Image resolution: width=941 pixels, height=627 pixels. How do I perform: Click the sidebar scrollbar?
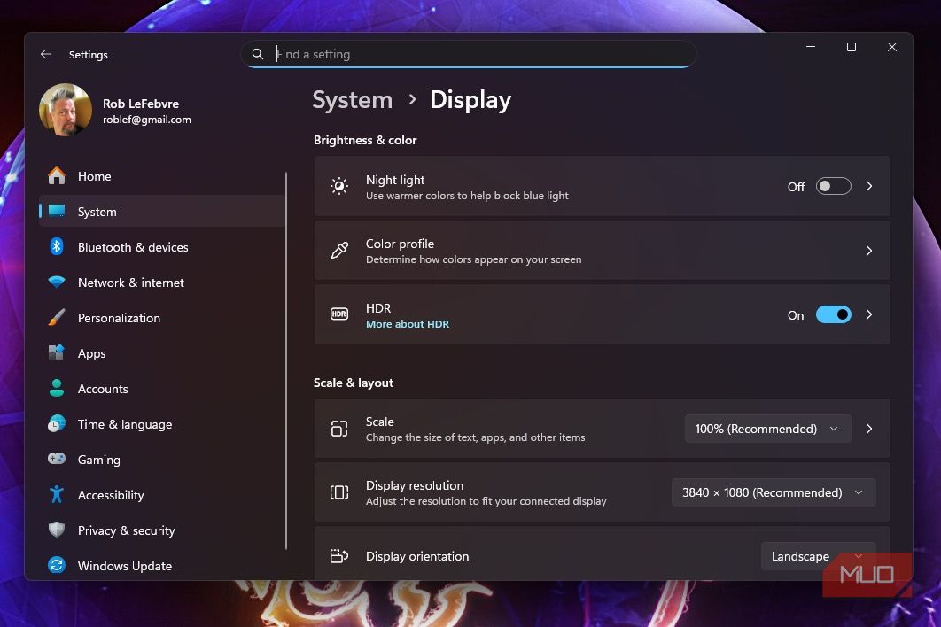click(286, 360)
